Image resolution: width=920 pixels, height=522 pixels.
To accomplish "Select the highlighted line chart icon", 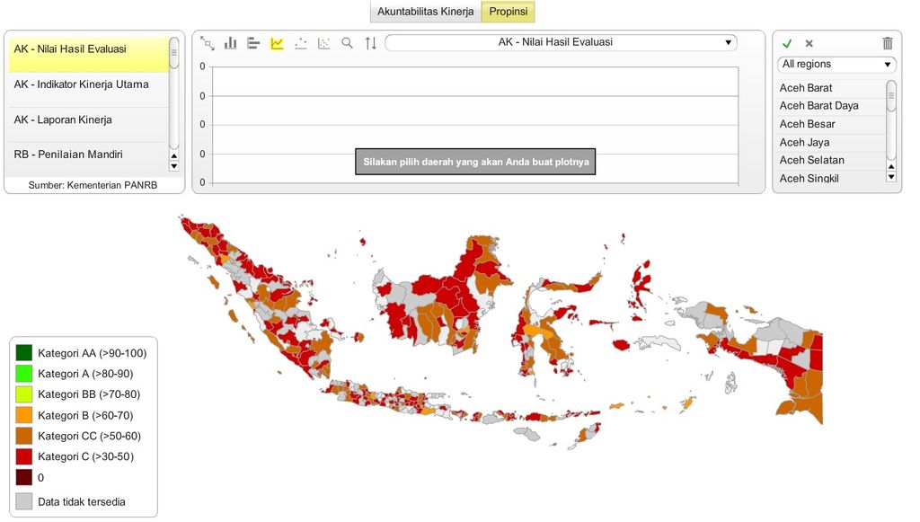I will pyautogui.click(x=277, y=43).
